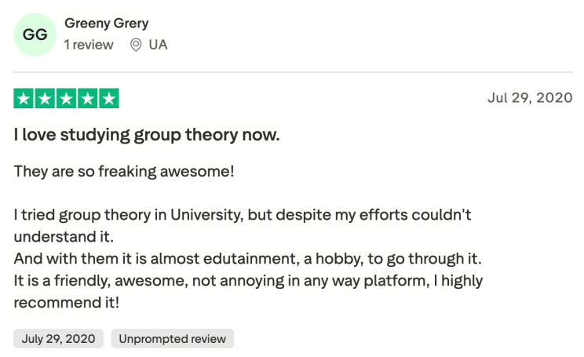This screenshot has height=357, width=584.
Task: Click the divider line below the reviewer header
Action: pos(292,72)
